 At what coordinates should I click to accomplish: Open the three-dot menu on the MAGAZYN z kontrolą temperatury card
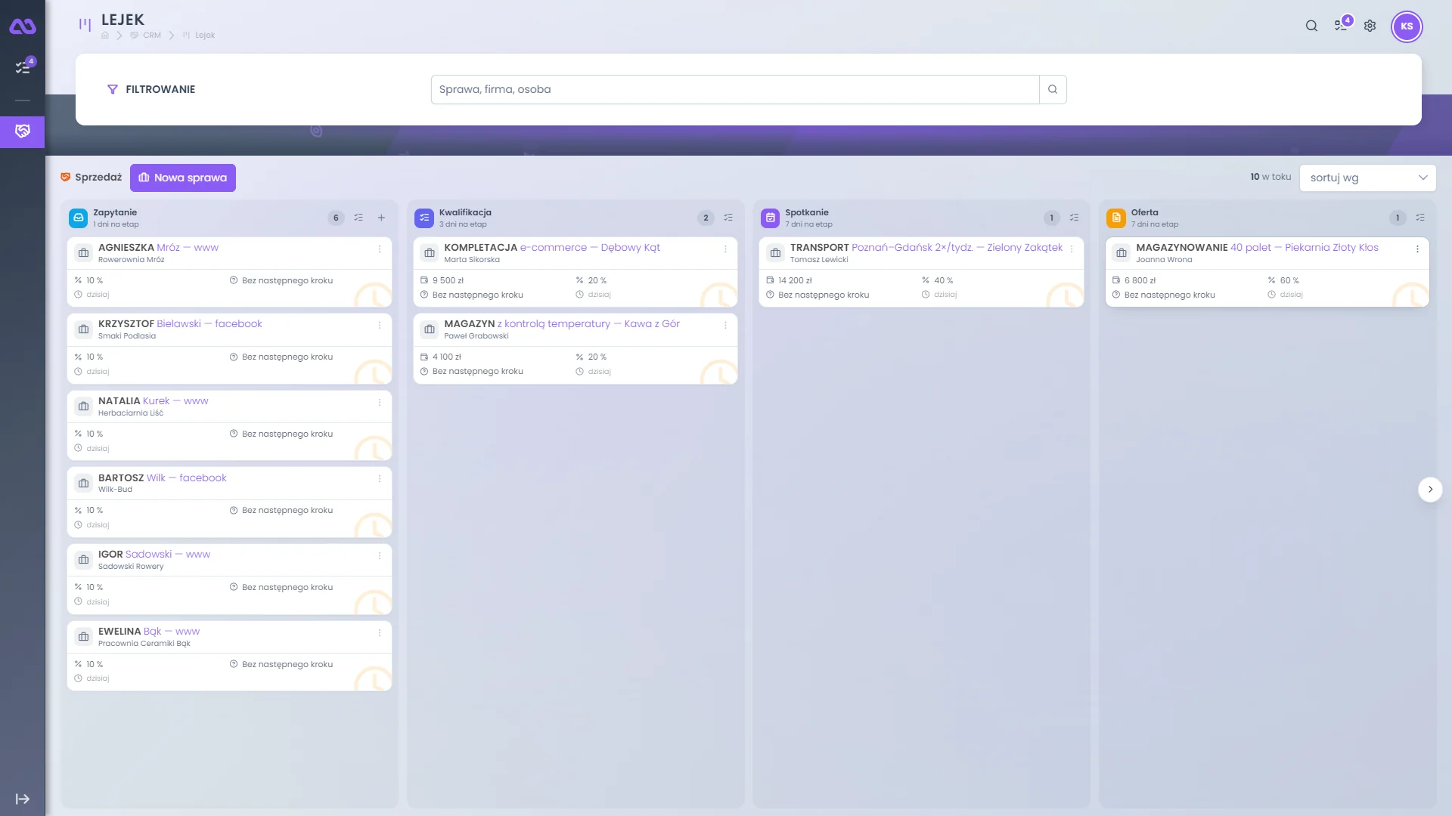(725, 325)
